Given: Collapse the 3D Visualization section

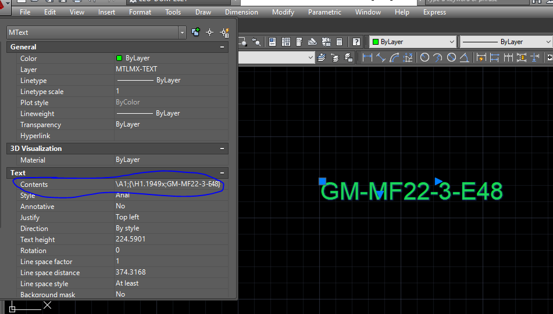Looking at the screenshot, I should pyautogui.click(x=222, y=149).
